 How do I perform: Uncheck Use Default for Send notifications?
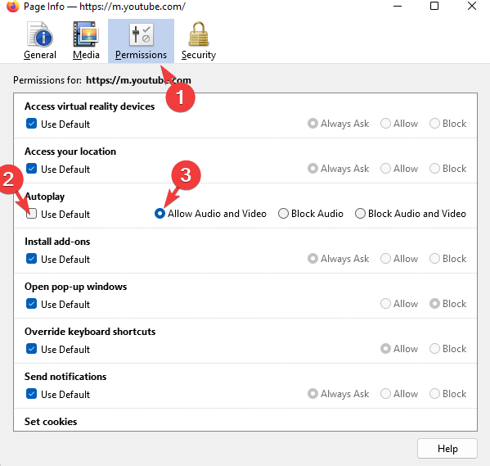coord(31,394)
